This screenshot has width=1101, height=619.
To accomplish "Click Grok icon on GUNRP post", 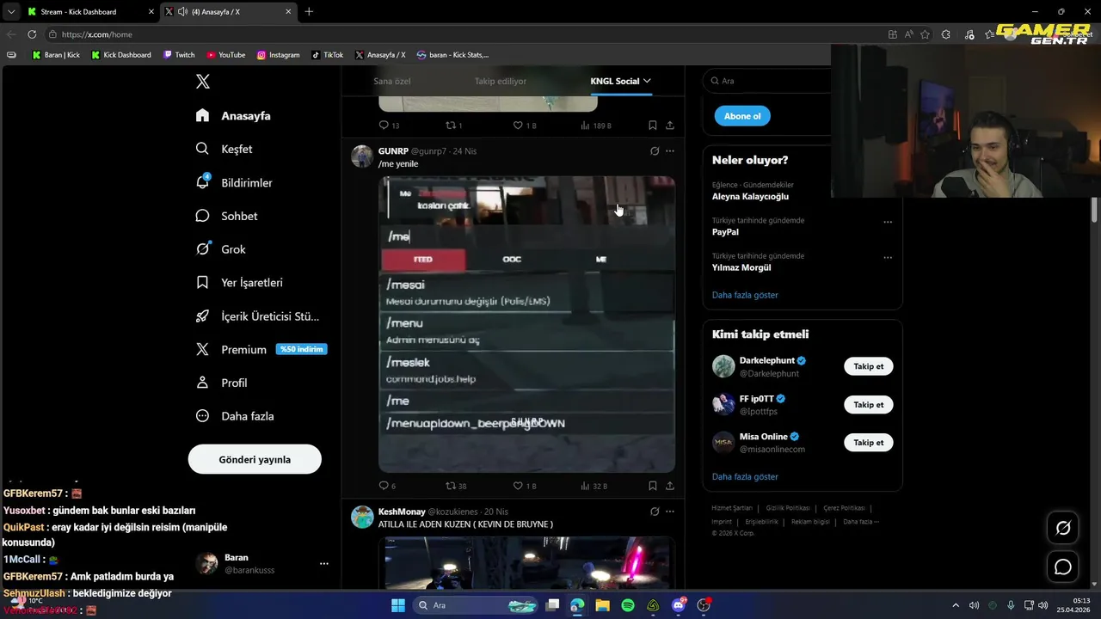I will click(x=655, y=151).
